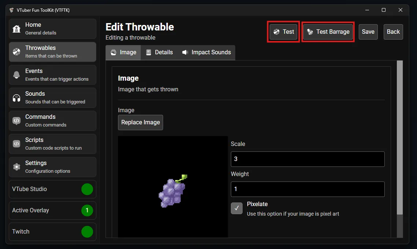The width and height of the screenshot is (417, 249).
Task: Click the Active Overlay count badge
Action: (87, 210)
